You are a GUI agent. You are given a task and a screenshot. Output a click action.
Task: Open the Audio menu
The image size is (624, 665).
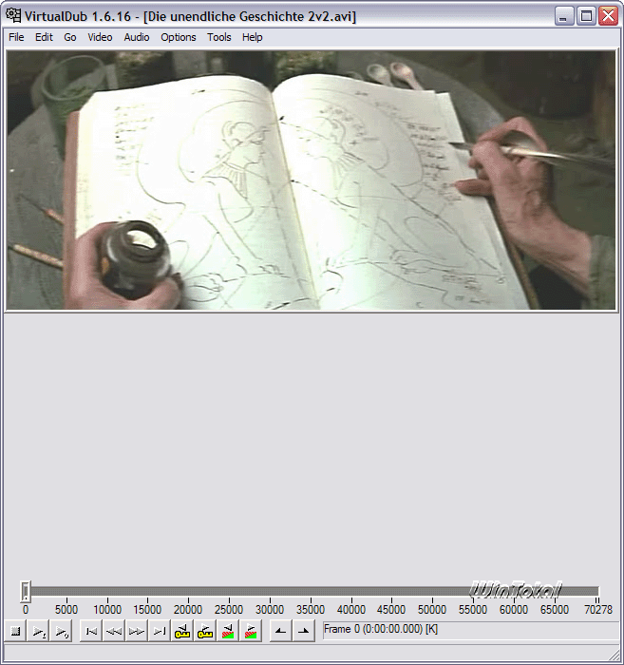137,37
